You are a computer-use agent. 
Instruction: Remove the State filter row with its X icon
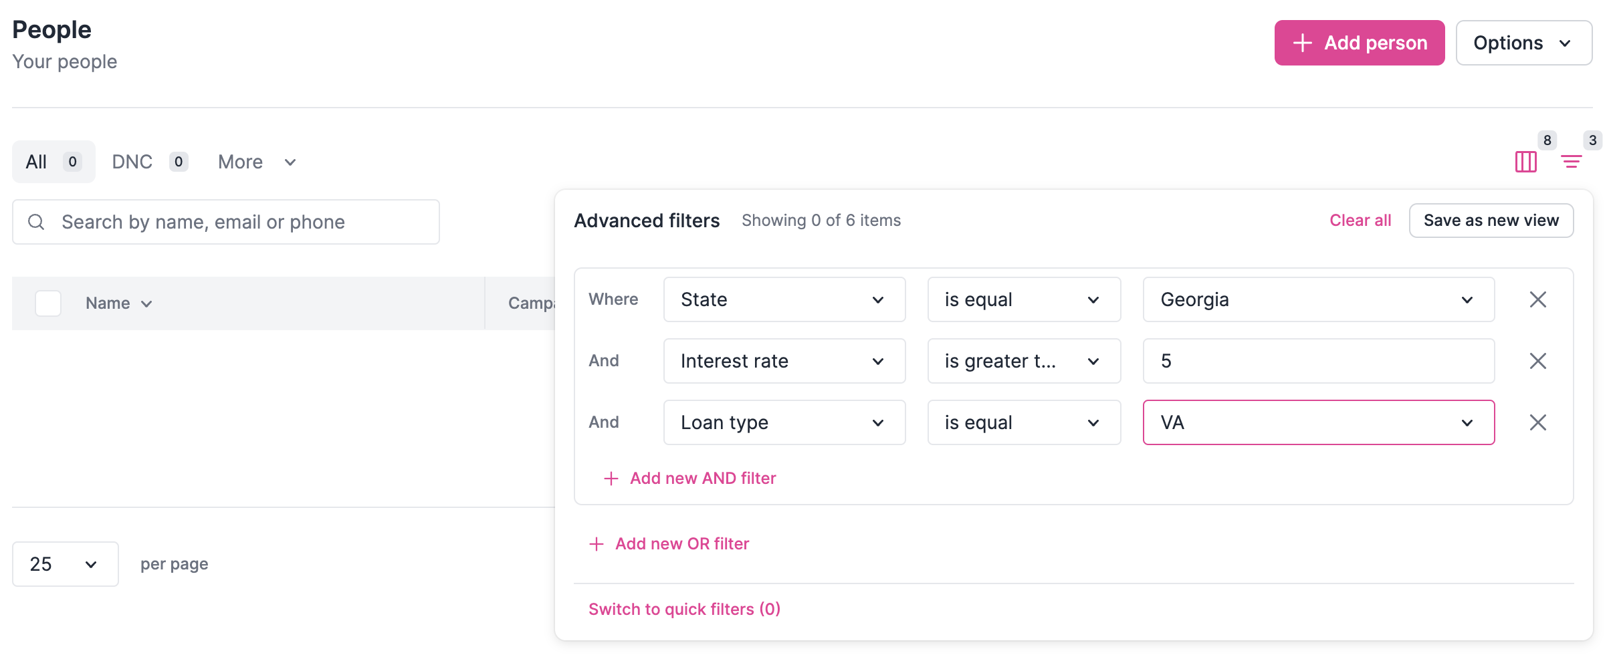click(1537, 299)
